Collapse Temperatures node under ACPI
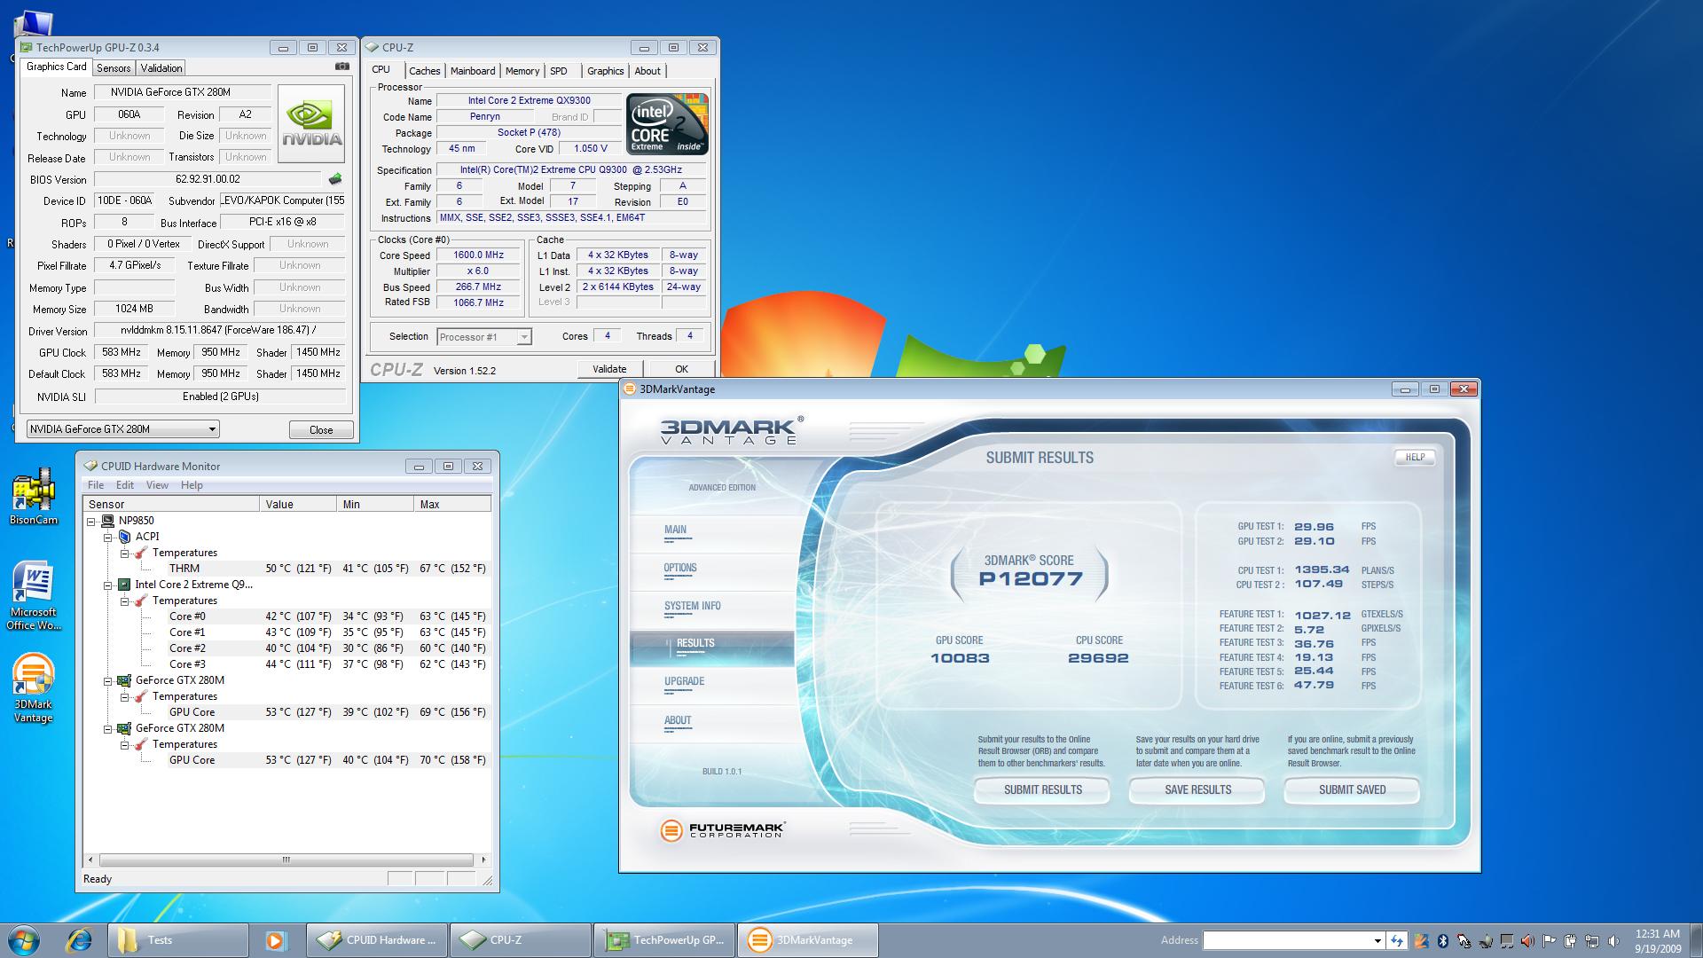Image resolution: width=1703 pixels, height=958 pixels. 125,553
